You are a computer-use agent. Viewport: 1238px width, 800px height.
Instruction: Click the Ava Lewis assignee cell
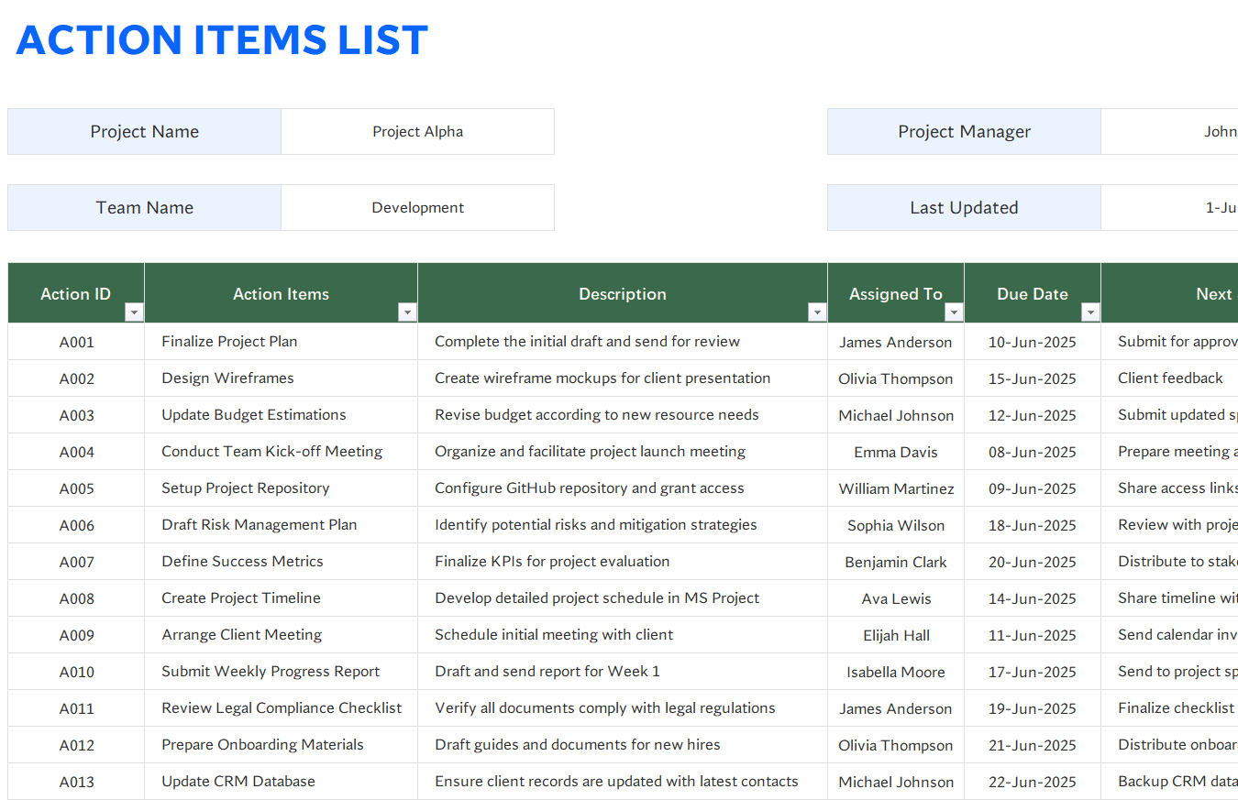[x=896, y=598]
